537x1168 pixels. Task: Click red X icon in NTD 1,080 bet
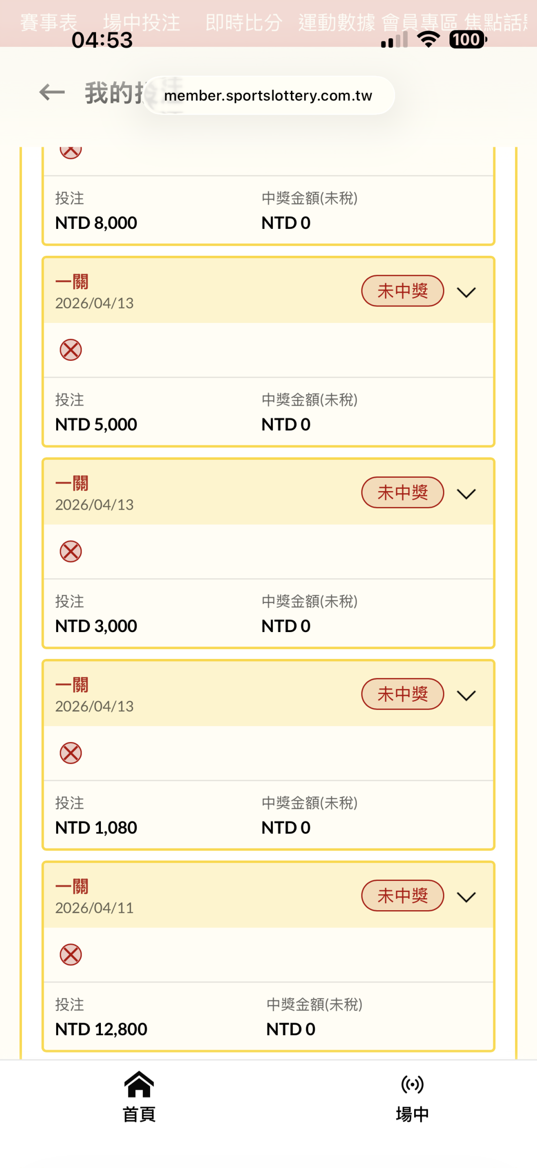coord(71,753)
